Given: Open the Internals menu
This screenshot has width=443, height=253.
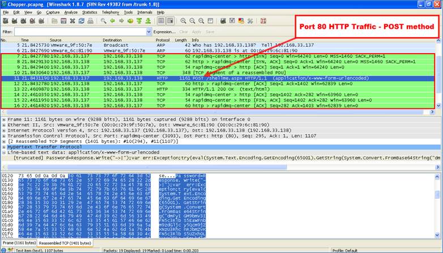Looking at the screenshot, I should [x=144, y=12].
